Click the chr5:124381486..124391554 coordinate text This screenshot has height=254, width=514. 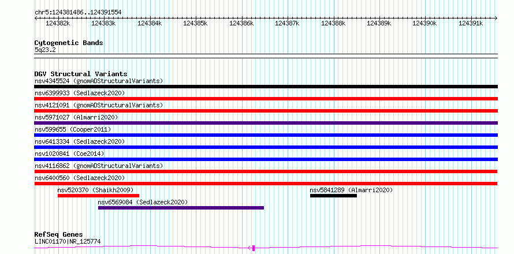click(x=78, y=13)
